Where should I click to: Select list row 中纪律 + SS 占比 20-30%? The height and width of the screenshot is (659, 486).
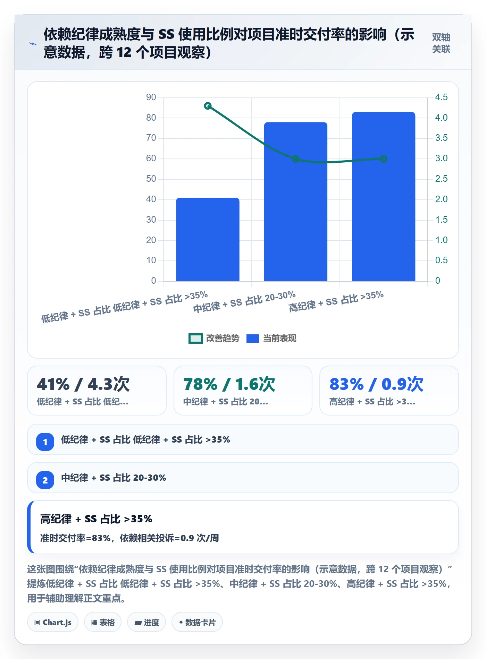(243, 478)
